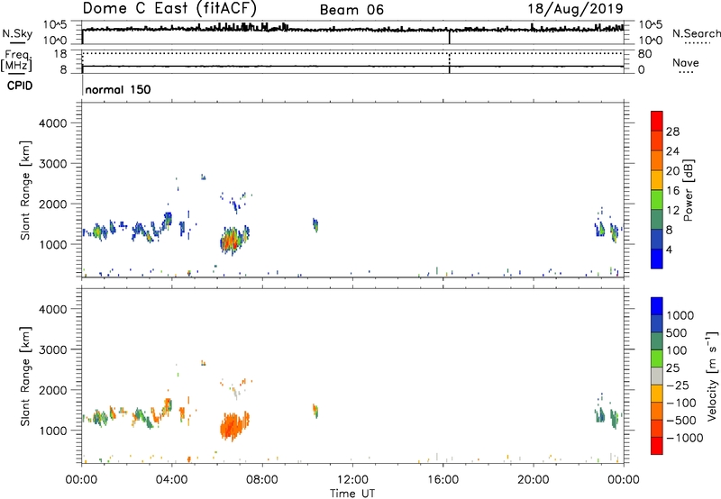Click the "24" power colorbar label
This screenshot has height=499, width=721.
(x=672, y=151)
